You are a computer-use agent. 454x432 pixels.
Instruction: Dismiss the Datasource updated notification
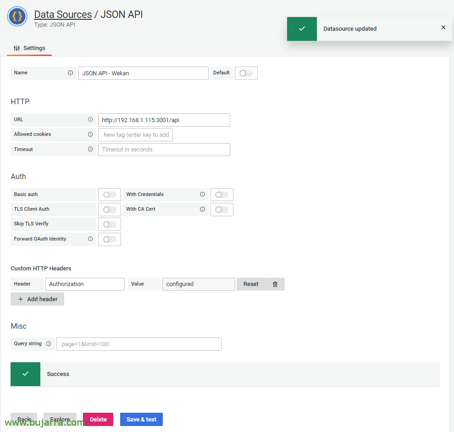443,28
